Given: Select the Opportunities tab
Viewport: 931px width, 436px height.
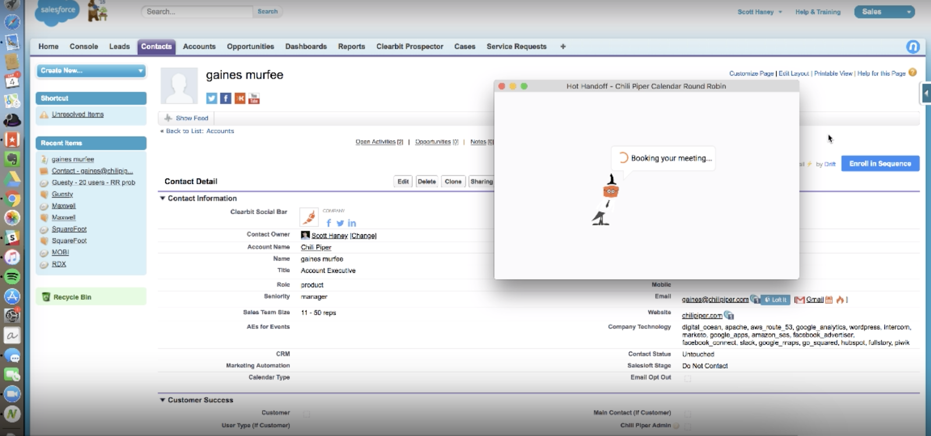Looking at the screenshot, I should click(250, 47).
